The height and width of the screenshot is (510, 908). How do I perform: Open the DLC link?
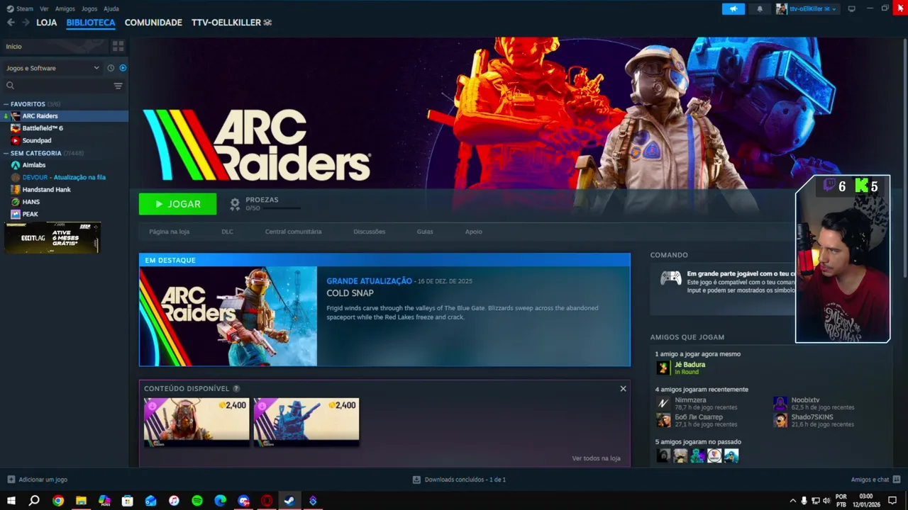click(x=227, y=232)
